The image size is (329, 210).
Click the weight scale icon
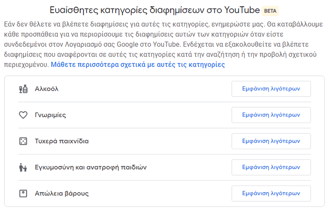coord(23,193)
